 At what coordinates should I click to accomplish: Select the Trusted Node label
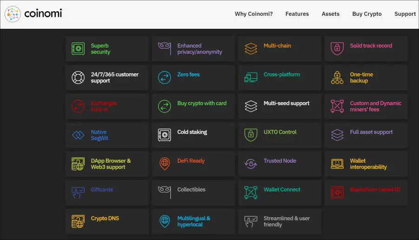pyautogui.click(x=280, y=161)
